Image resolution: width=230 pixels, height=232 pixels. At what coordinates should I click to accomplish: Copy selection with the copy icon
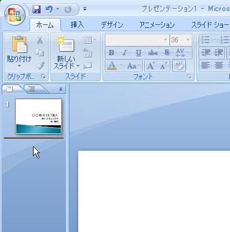pos(40,53)
